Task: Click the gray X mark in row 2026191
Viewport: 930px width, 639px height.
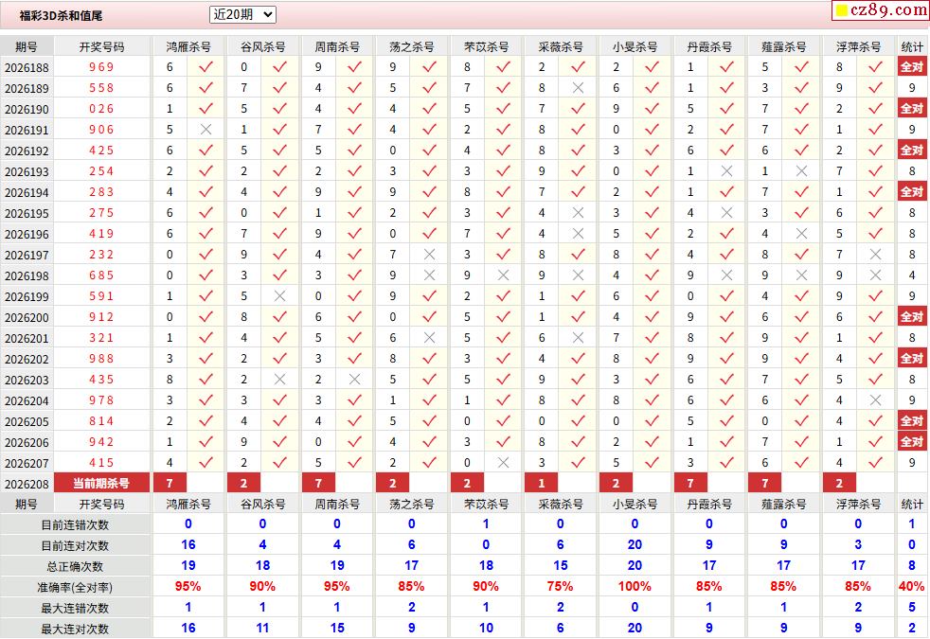Action: [206, 130]
